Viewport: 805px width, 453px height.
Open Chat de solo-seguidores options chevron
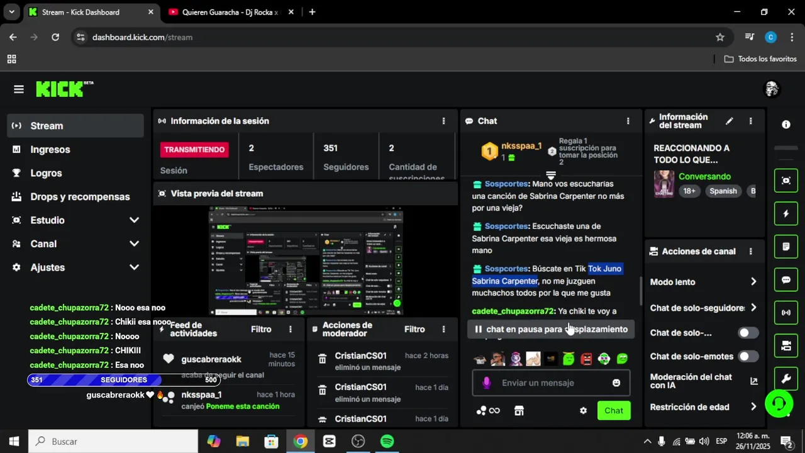[x=753, y=308]
